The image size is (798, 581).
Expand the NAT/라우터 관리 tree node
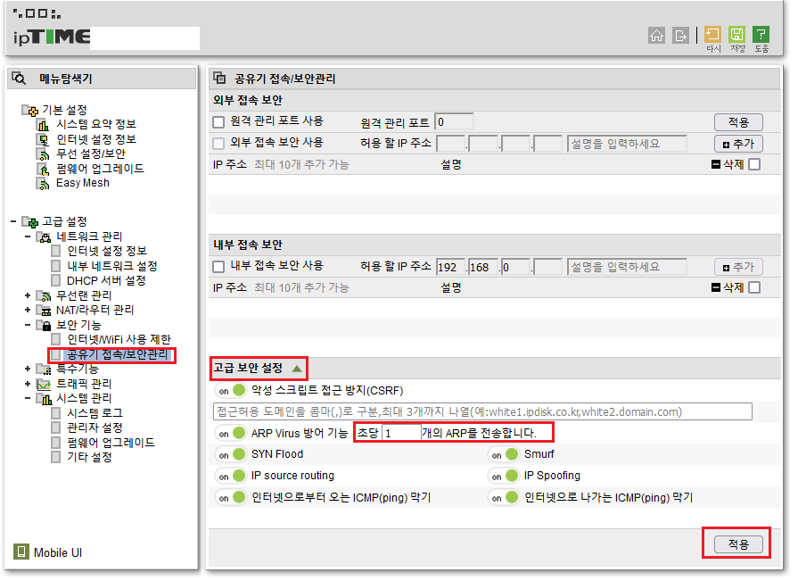tap(28, 310)
